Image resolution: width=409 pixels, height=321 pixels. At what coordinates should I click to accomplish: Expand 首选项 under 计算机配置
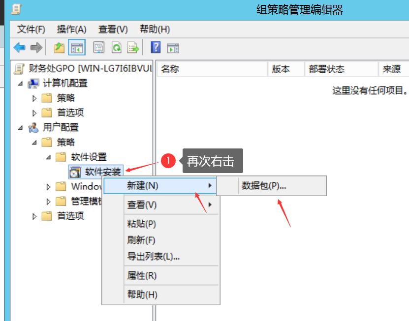click(x=34, y=113)
